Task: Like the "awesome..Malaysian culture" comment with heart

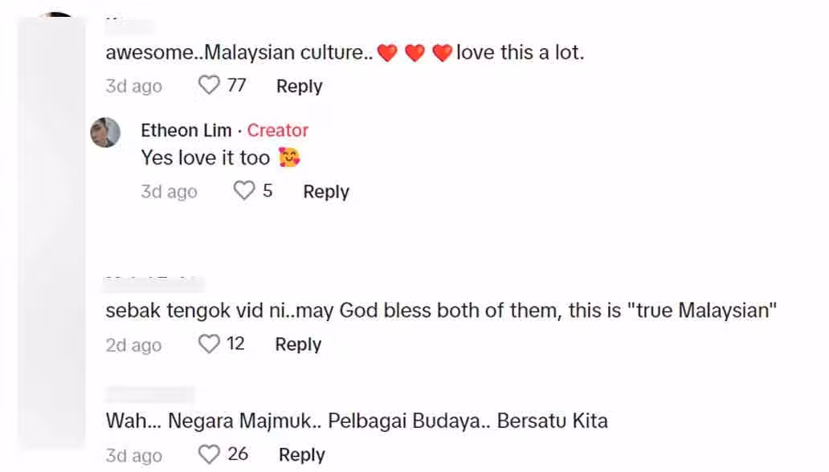Action: (209, 85)
